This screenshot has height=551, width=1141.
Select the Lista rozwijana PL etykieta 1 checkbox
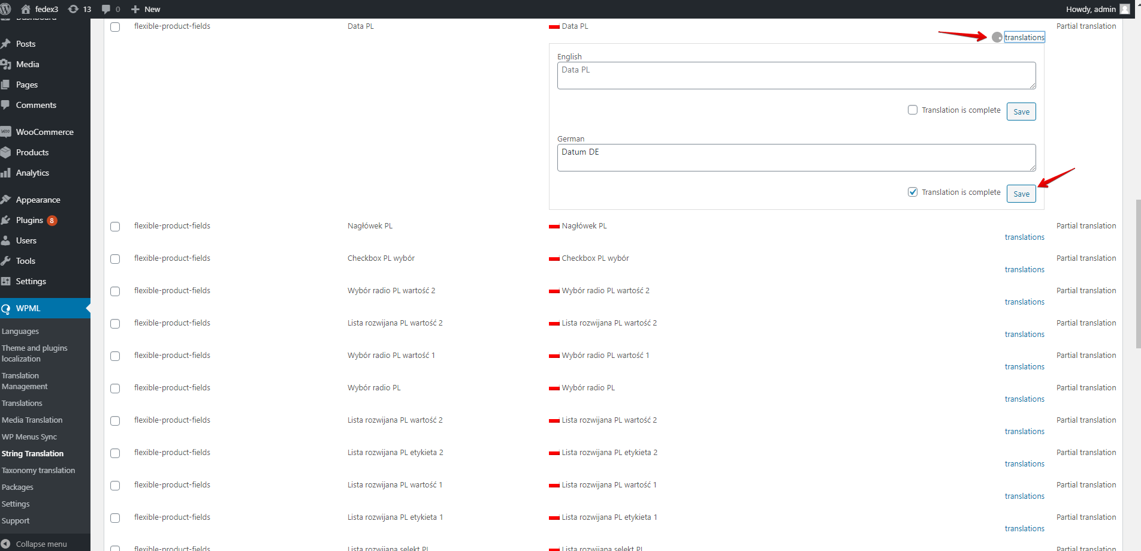115,518
